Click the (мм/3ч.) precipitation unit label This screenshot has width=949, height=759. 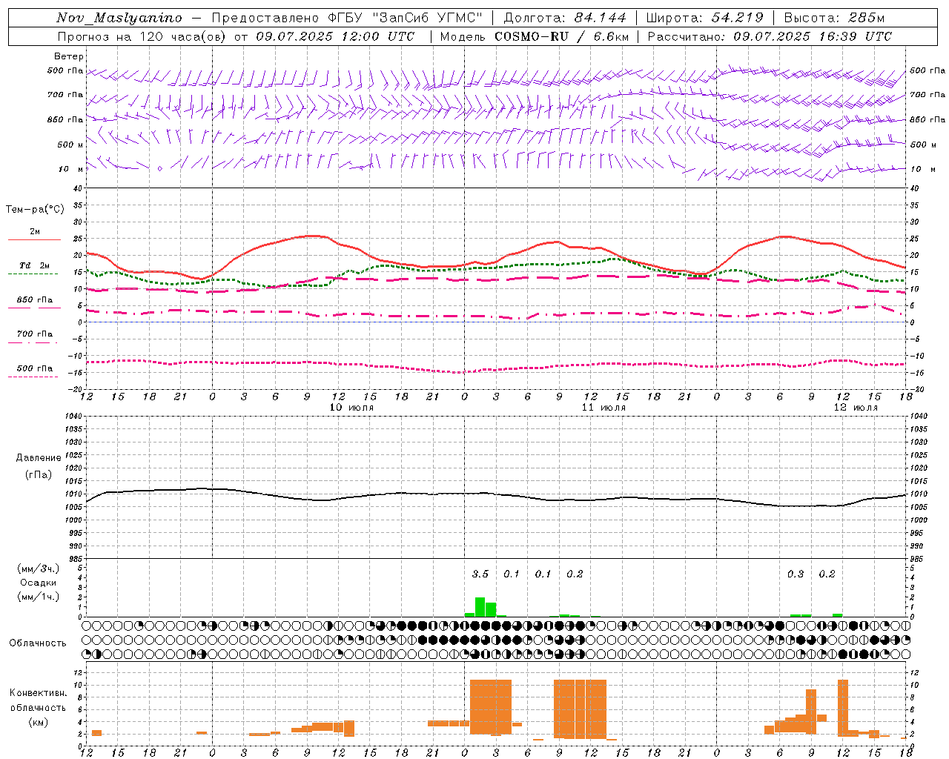[x=39, y=569]
